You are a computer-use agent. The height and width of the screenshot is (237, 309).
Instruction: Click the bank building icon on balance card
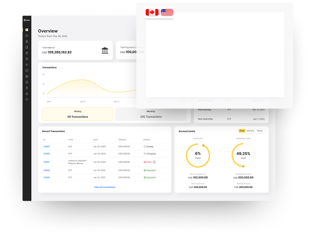(x=105, y=50)
